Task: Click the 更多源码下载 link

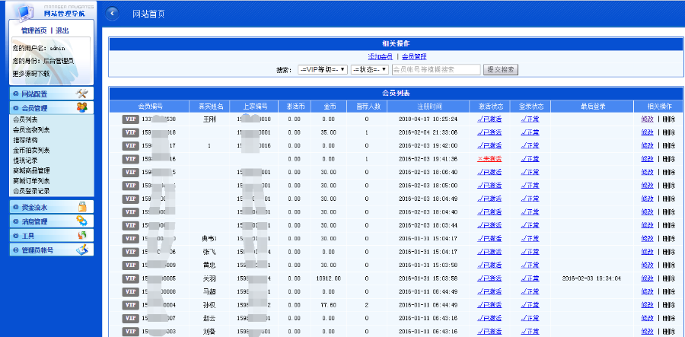Action: pyautogui.click(x=31, y=74)
